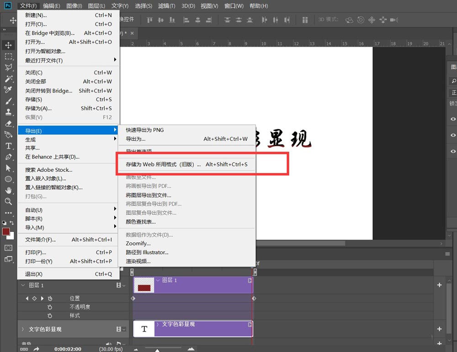Toggle 不透明度 keyframe stopwatch
457x352 pixels.
(50, 307)
